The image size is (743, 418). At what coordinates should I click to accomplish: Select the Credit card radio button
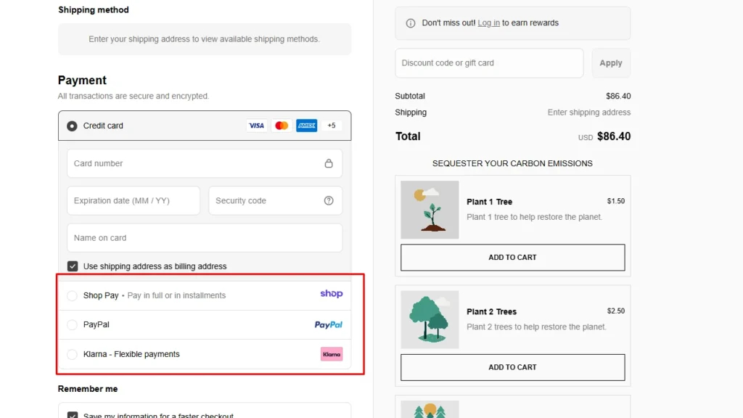(x=72, y=126)
